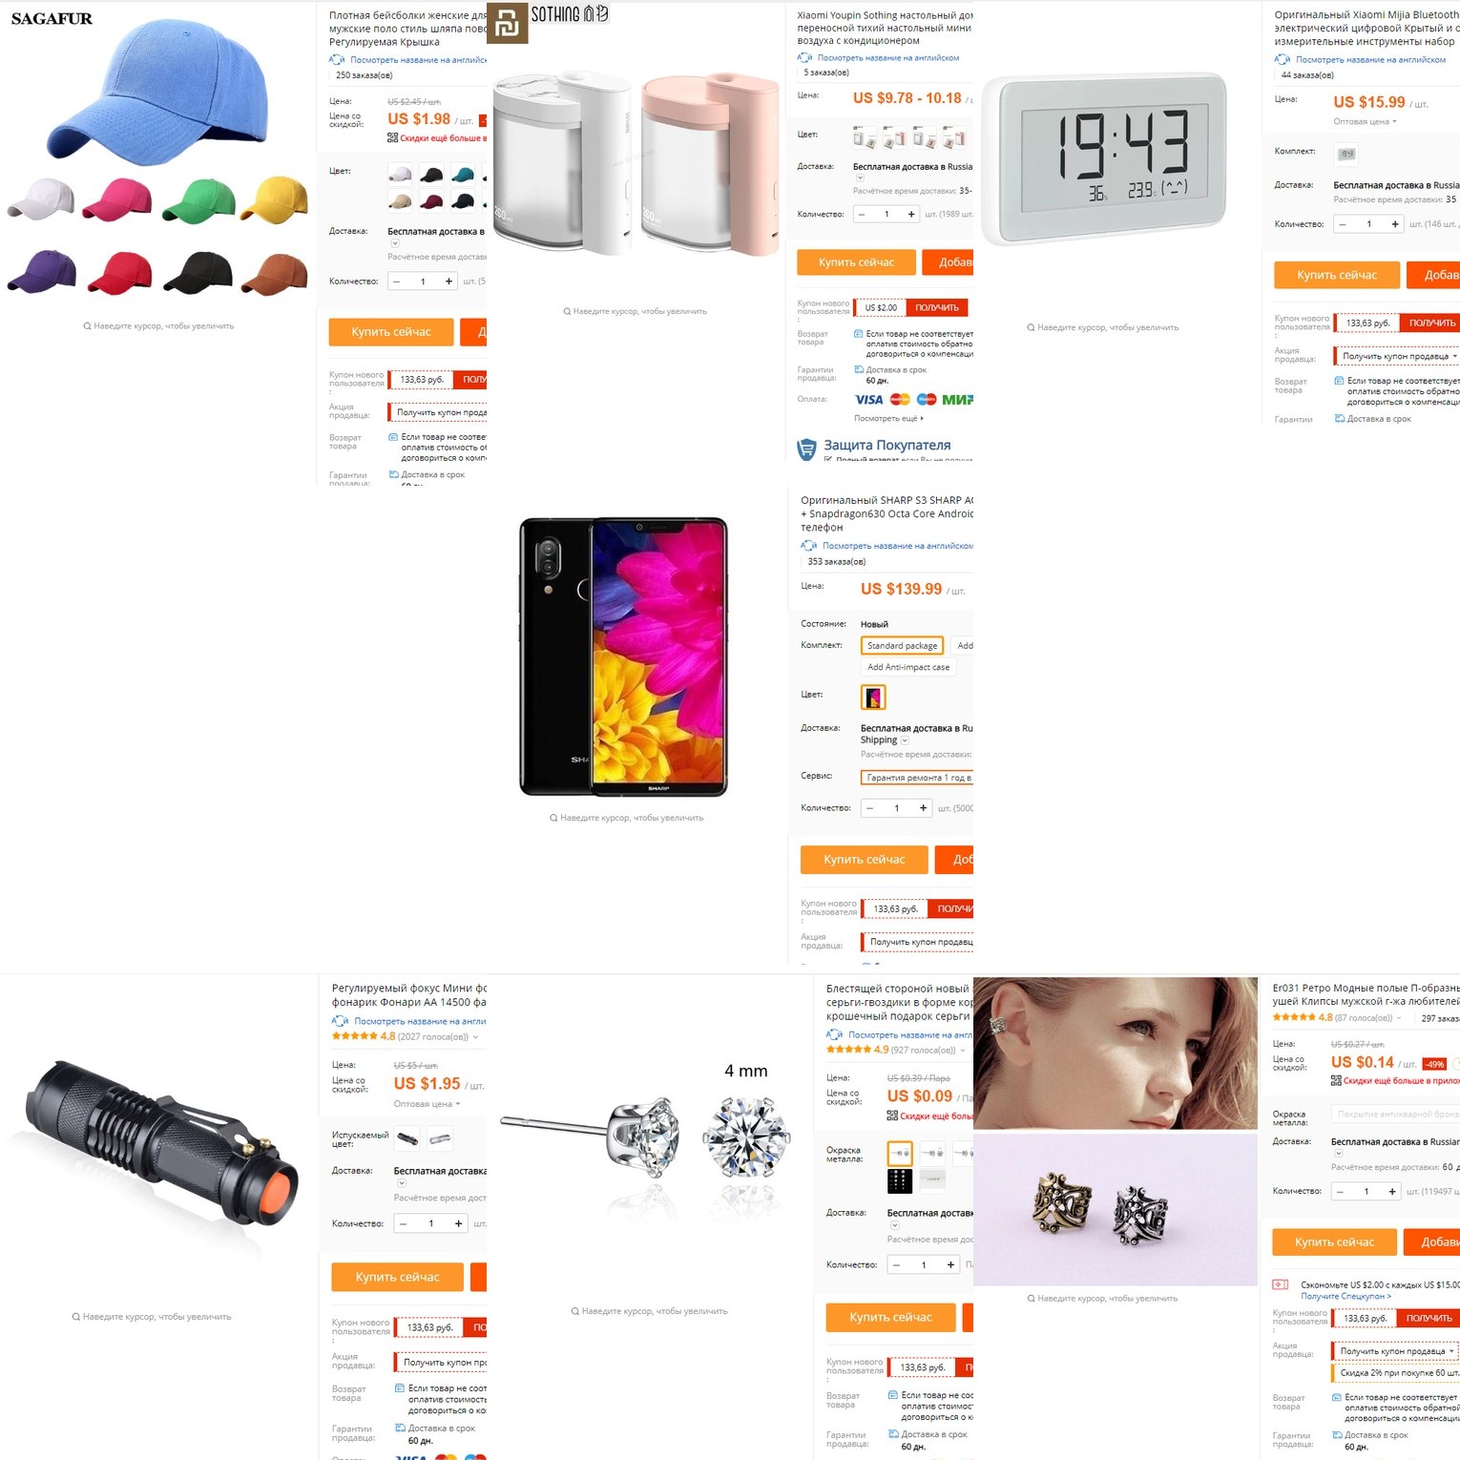Click 'ПОЛУЧИТЬ' next to the US $2.00 coupon
The image size is (1460, 1460).
point(937,307)
